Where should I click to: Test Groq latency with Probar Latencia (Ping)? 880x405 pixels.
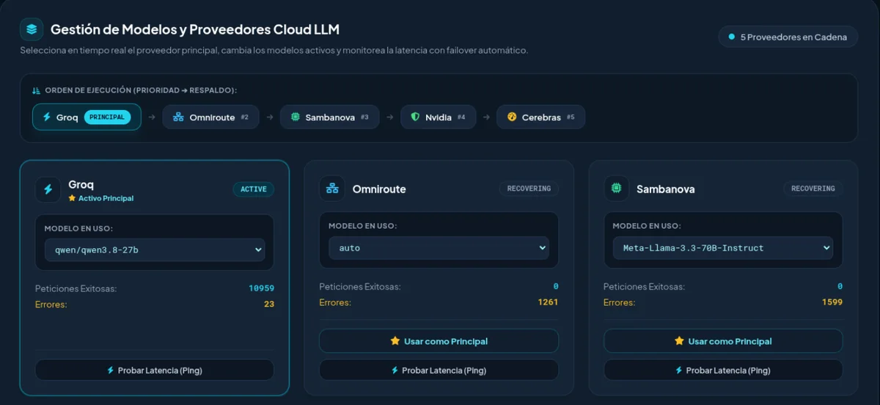point(155,371)
